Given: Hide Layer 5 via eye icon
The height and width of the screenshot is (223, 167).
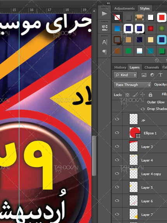Looking at the screenshot, I should (x=117, y=187).
